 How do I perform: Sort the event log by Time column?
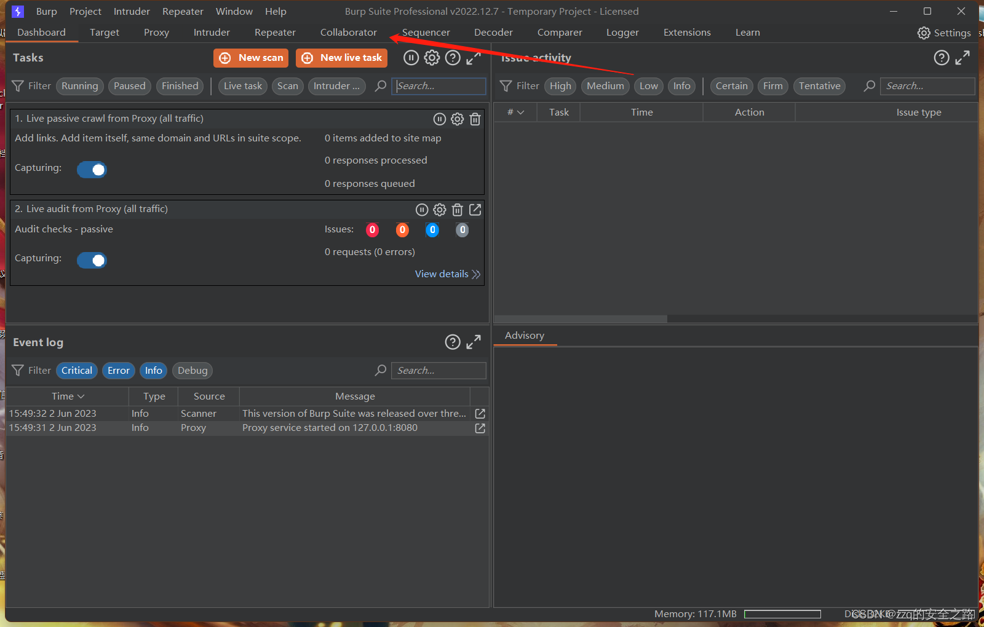click(68, 396)
